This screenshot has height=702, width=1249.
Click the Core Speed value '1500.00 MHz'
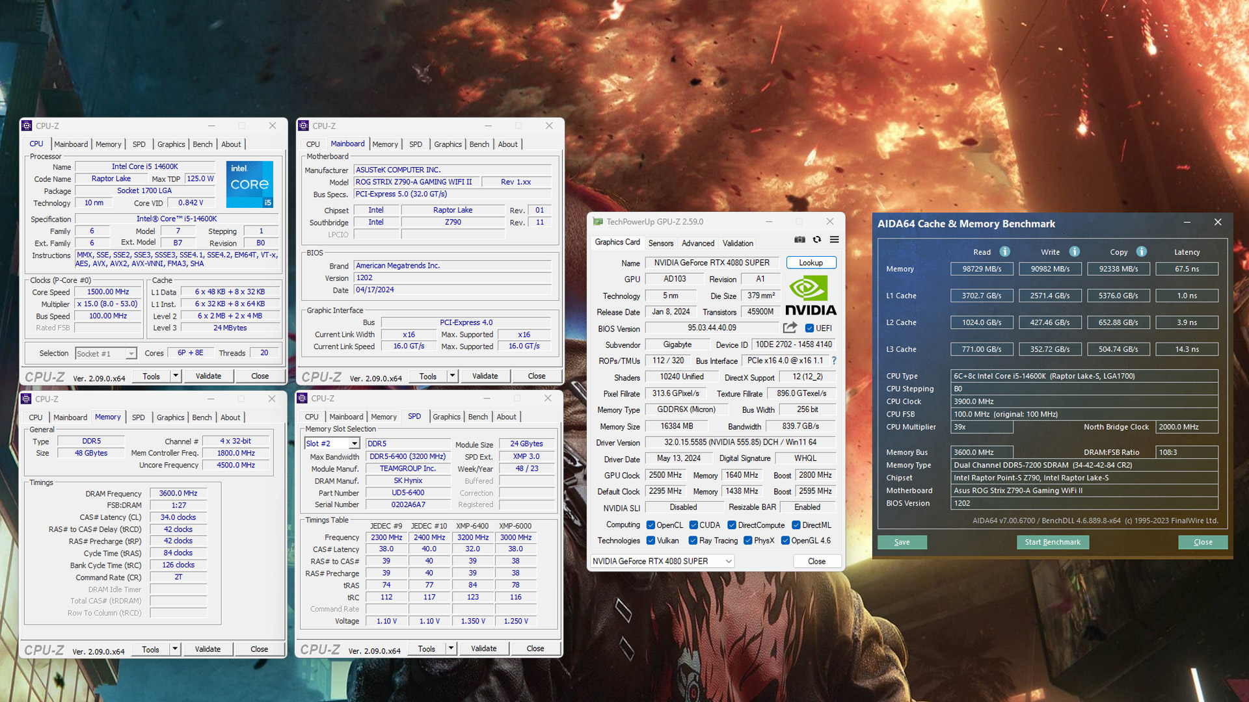point(108,292)
